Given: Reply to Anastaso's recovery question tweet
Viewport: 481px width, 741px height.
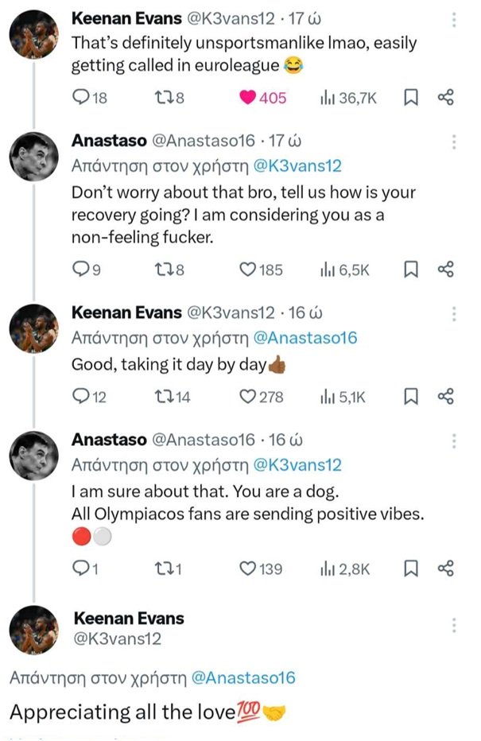Looking at the screenshot, I should pyautogui.click(x=81, y=270).
